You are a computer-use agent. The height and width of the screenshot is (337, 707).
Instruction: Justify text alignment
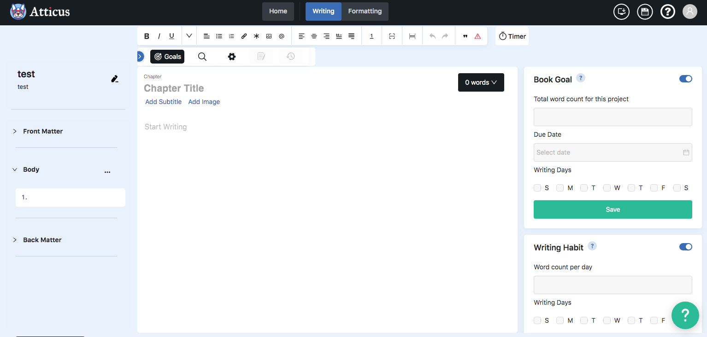[x=352, y=36]
